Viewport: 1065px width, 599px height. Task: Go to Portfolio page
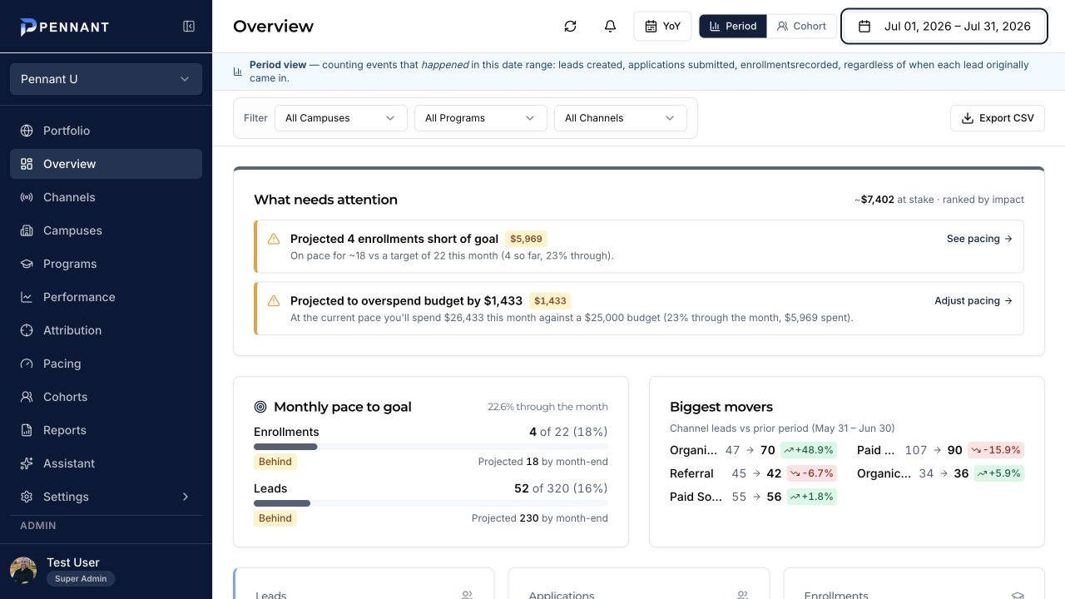click(106, 131)
